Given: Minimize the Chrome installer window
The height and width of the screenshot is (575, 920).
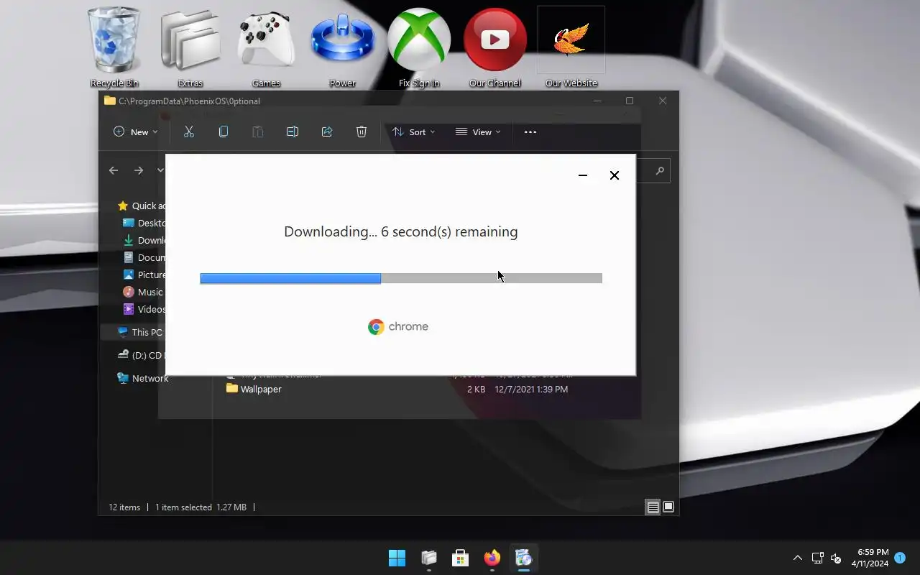Looking at the screenshot, I should tap(583, 175).
